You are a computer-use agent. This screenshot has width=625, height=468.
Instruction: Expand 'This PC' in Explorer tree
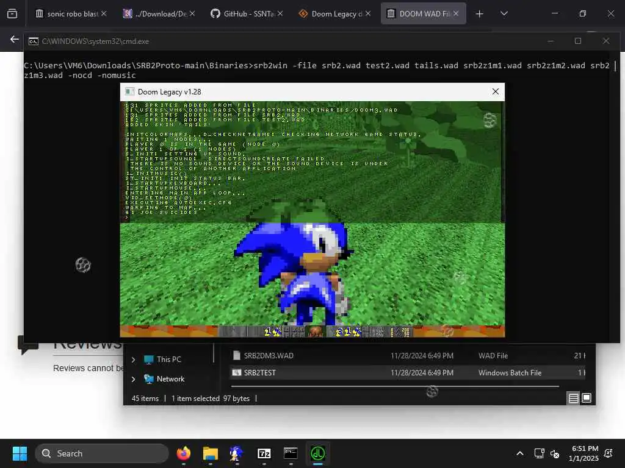click(x=133, y=360)
